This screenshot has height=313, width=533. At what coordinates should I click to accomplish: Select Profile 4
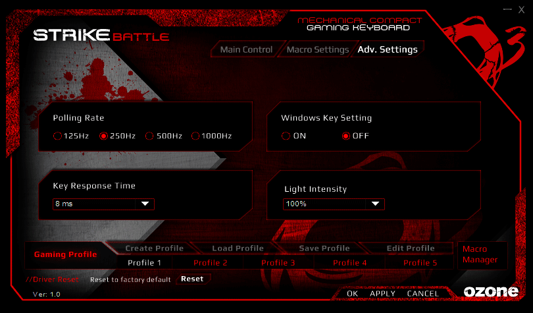click(x=350, y=263)
